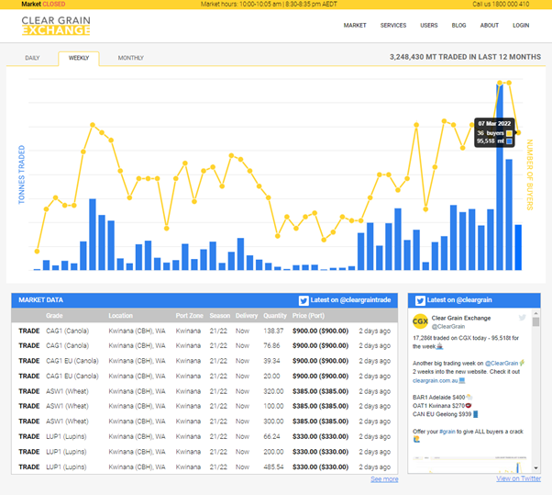Open the MARKET menu
The image size is (552, 495).
(x=355, y=26)
